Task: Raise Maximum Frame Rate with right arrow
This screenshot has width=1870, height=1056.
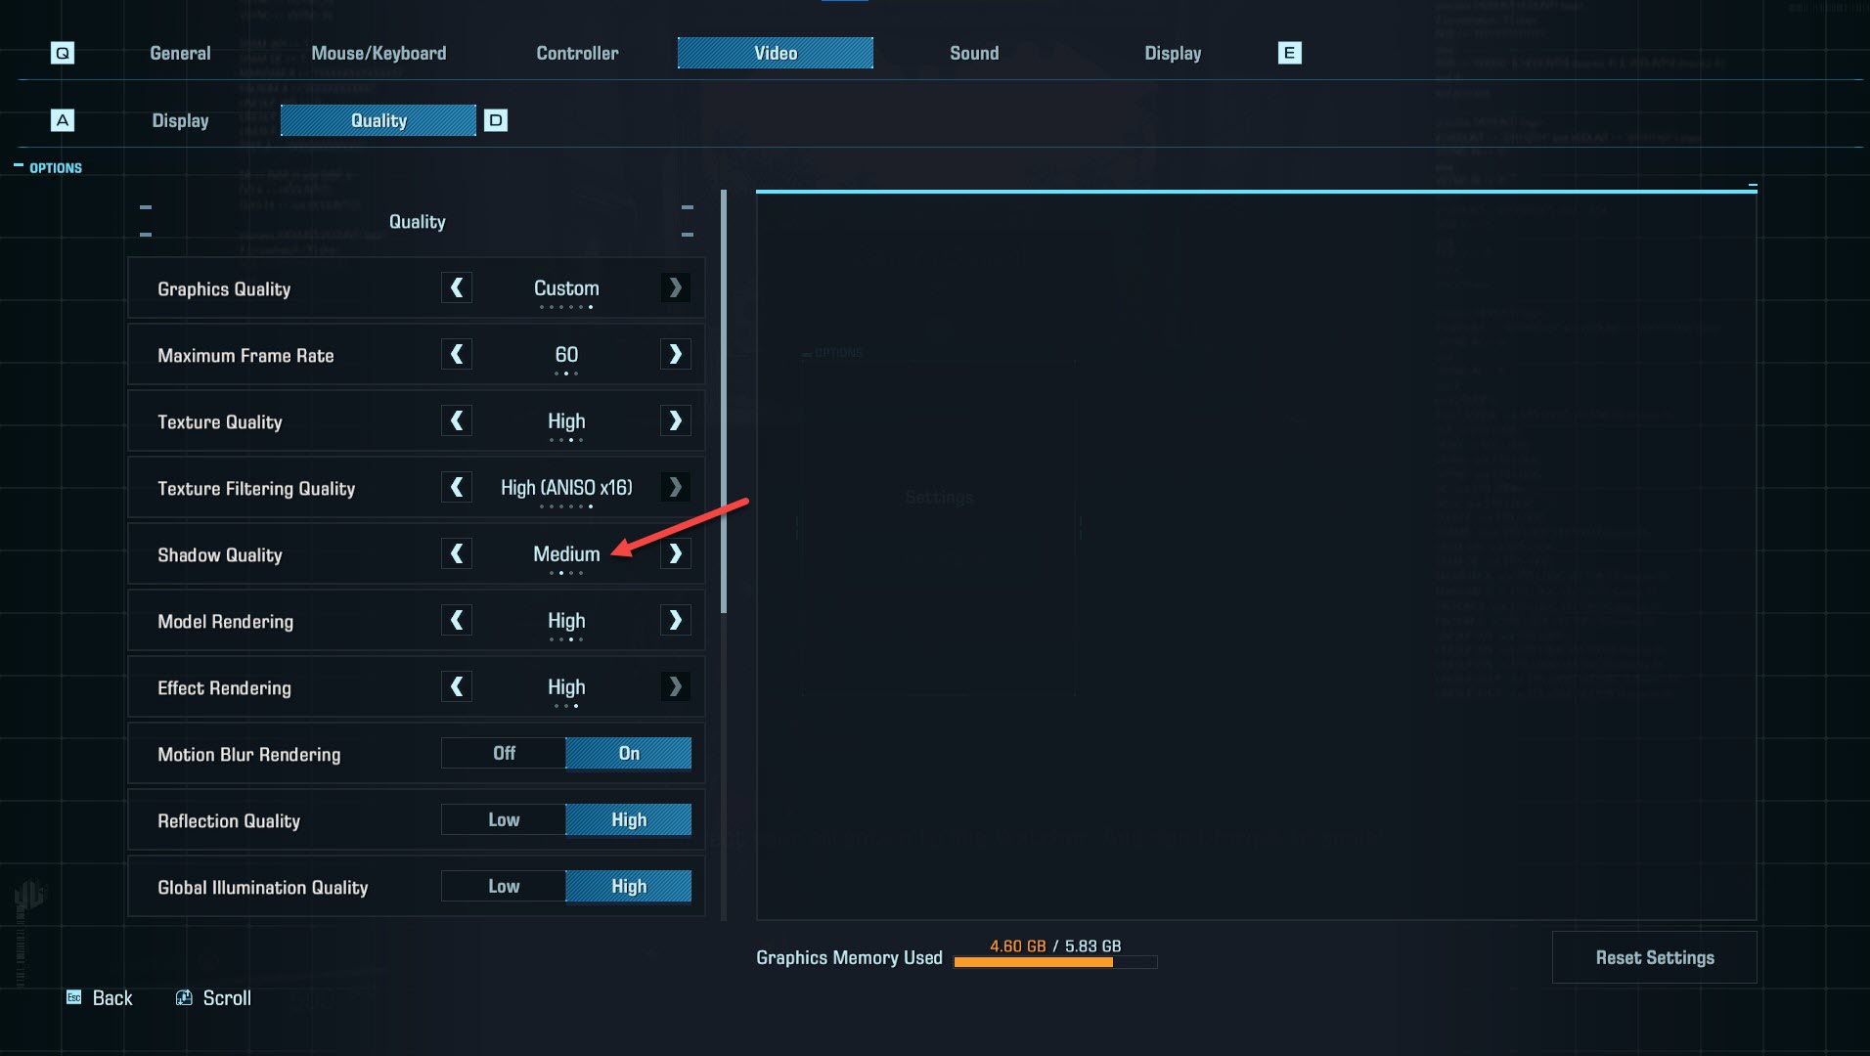Action: (x=675, y=354)
